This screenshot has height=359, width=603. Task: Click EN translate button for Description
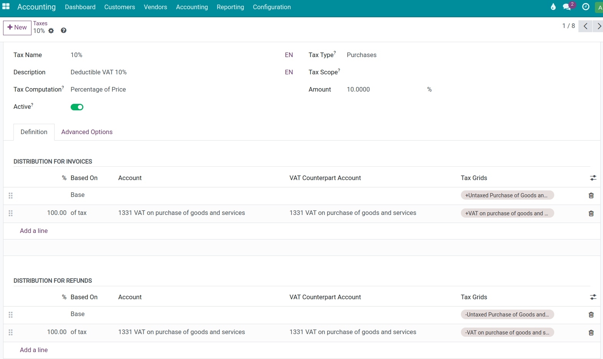coord(289,72)
